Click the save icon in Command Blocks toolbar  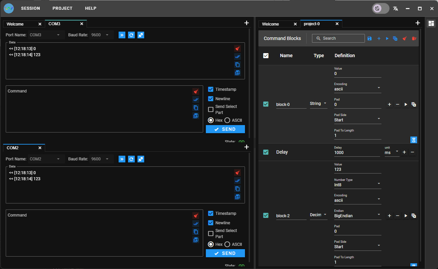[x=370, y=39]
